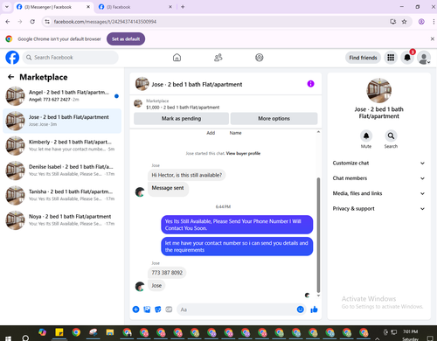Click Find friends button
The width and height of the screenshot is (437, 341).
pos(363,58)
